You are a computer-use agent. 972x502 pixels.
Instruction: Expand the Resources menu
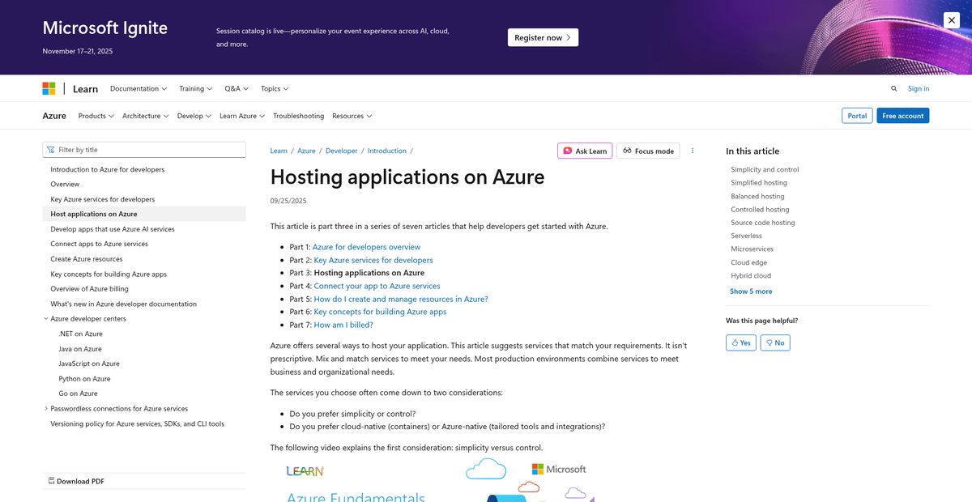point(352,116)
